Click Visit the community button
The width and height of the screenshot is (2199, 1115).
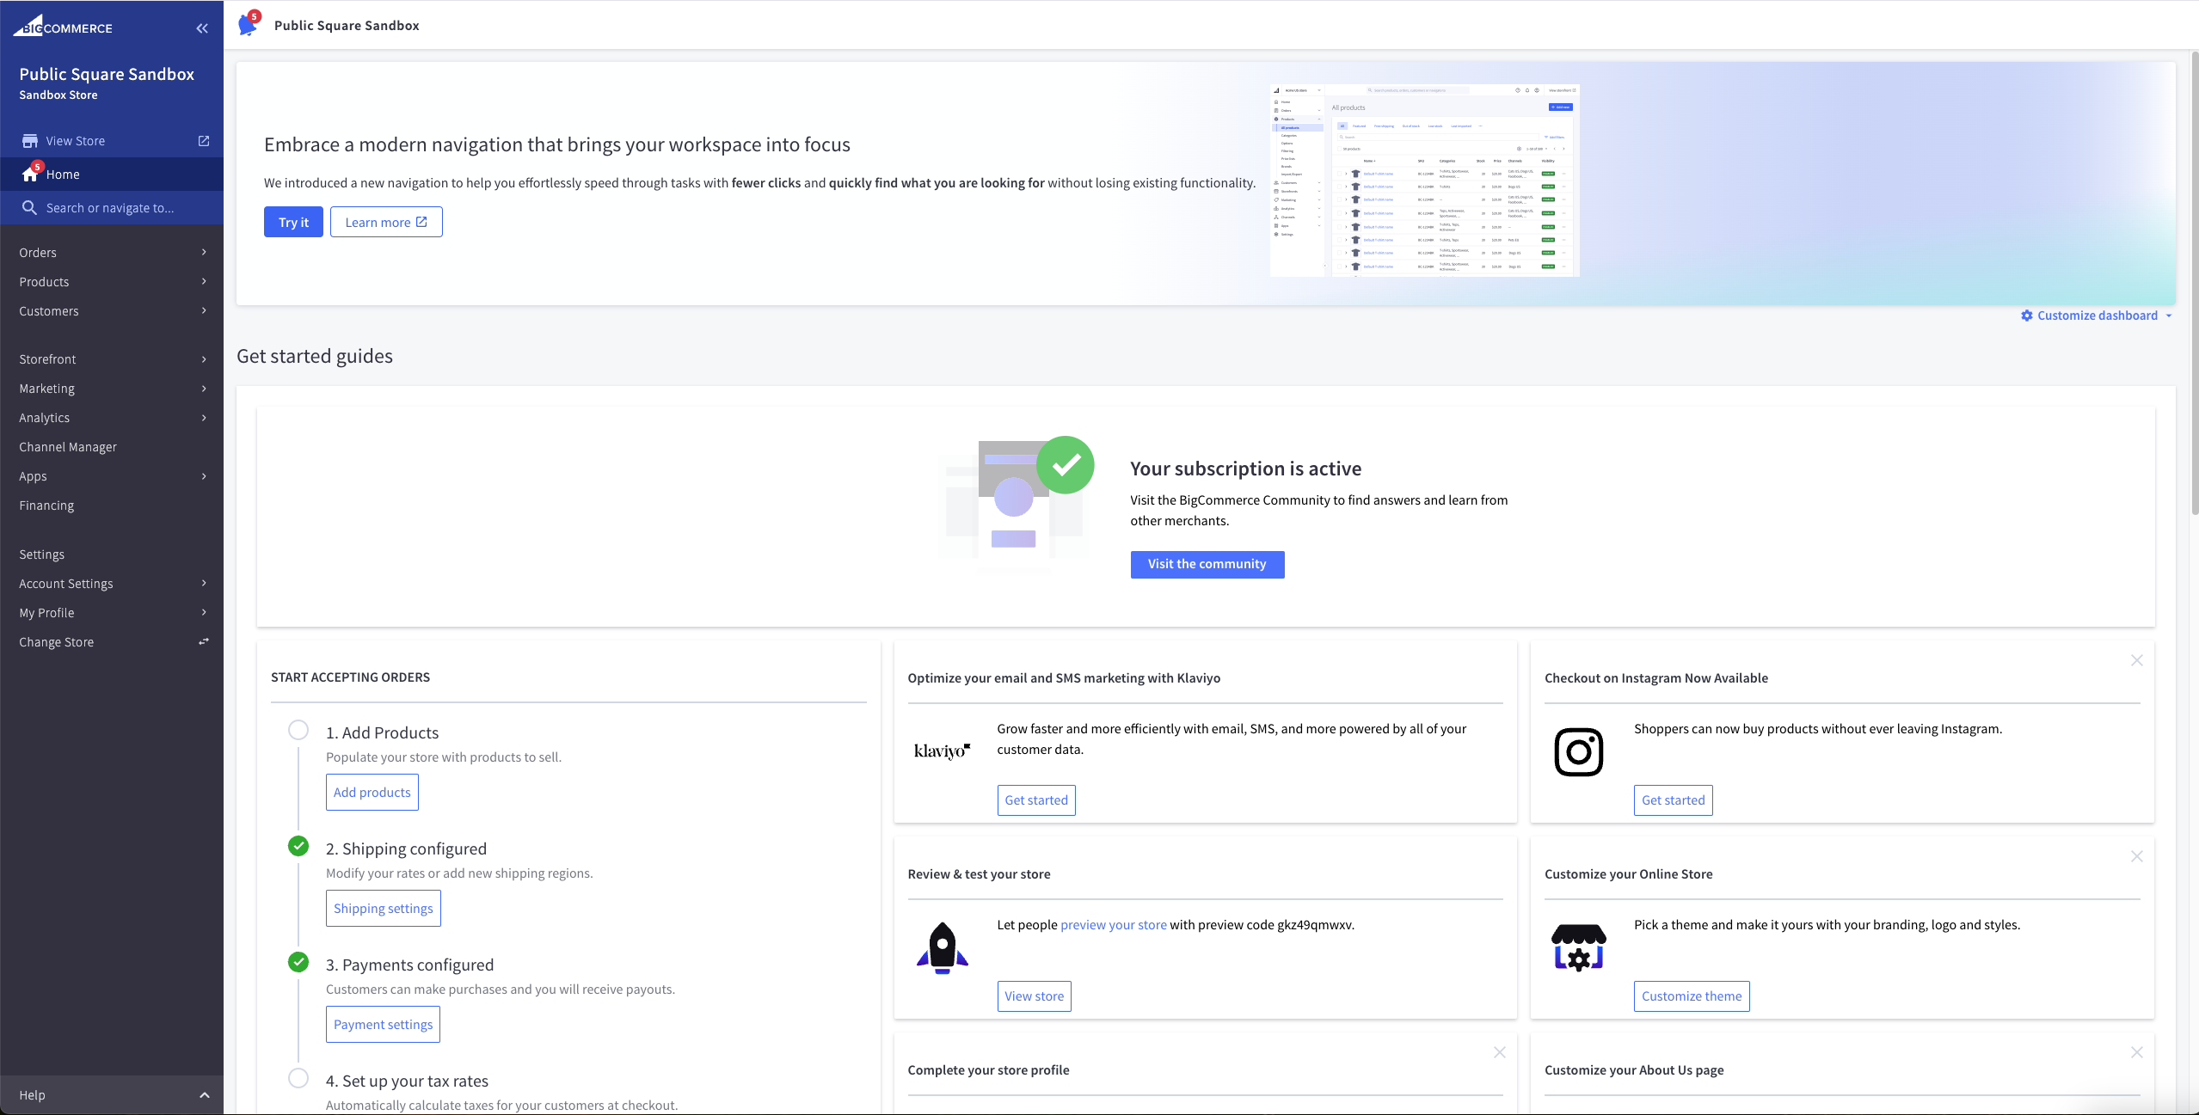(x=1207, y=563)
